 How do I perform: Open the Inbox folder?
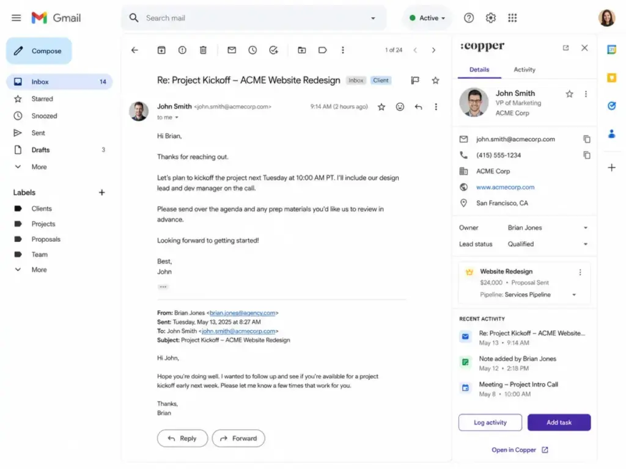pyautogui.click(x=59, y=82)
